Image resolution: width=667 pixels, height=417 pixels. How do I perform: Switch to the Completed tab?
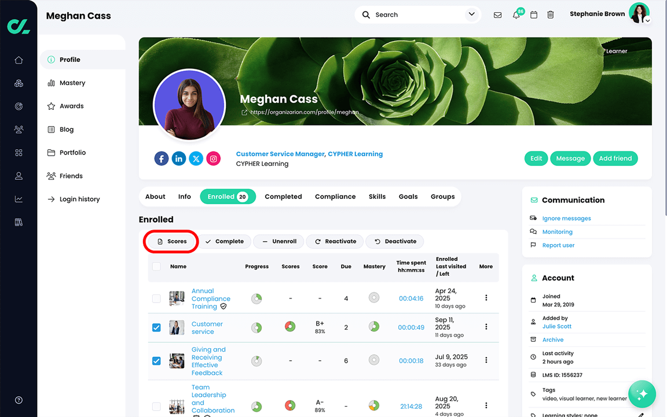pos(283,197)
